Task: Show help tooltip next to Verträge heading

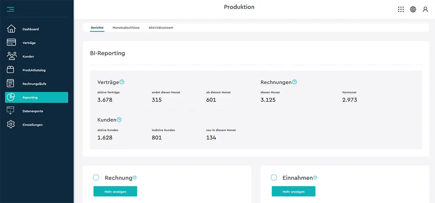Action: [122, 82]
